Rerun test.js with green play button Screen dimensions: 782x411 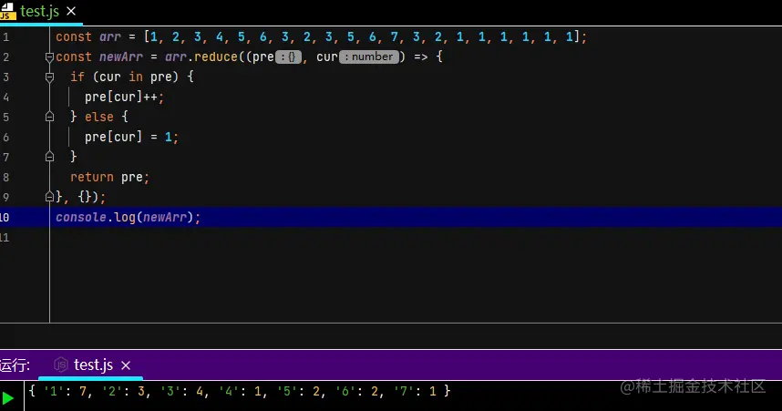click(7, 398)
